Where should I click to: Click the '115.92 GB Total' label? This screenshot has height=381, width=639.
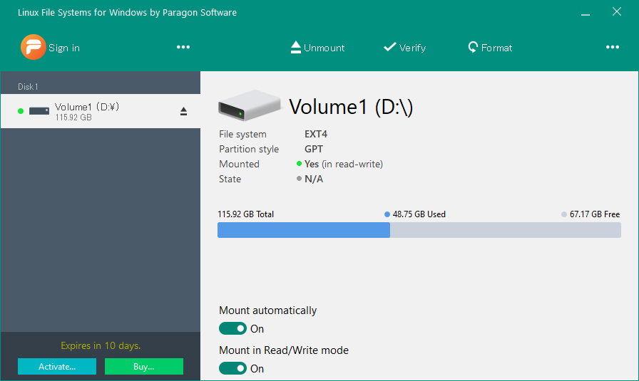(x=246, y=214)
